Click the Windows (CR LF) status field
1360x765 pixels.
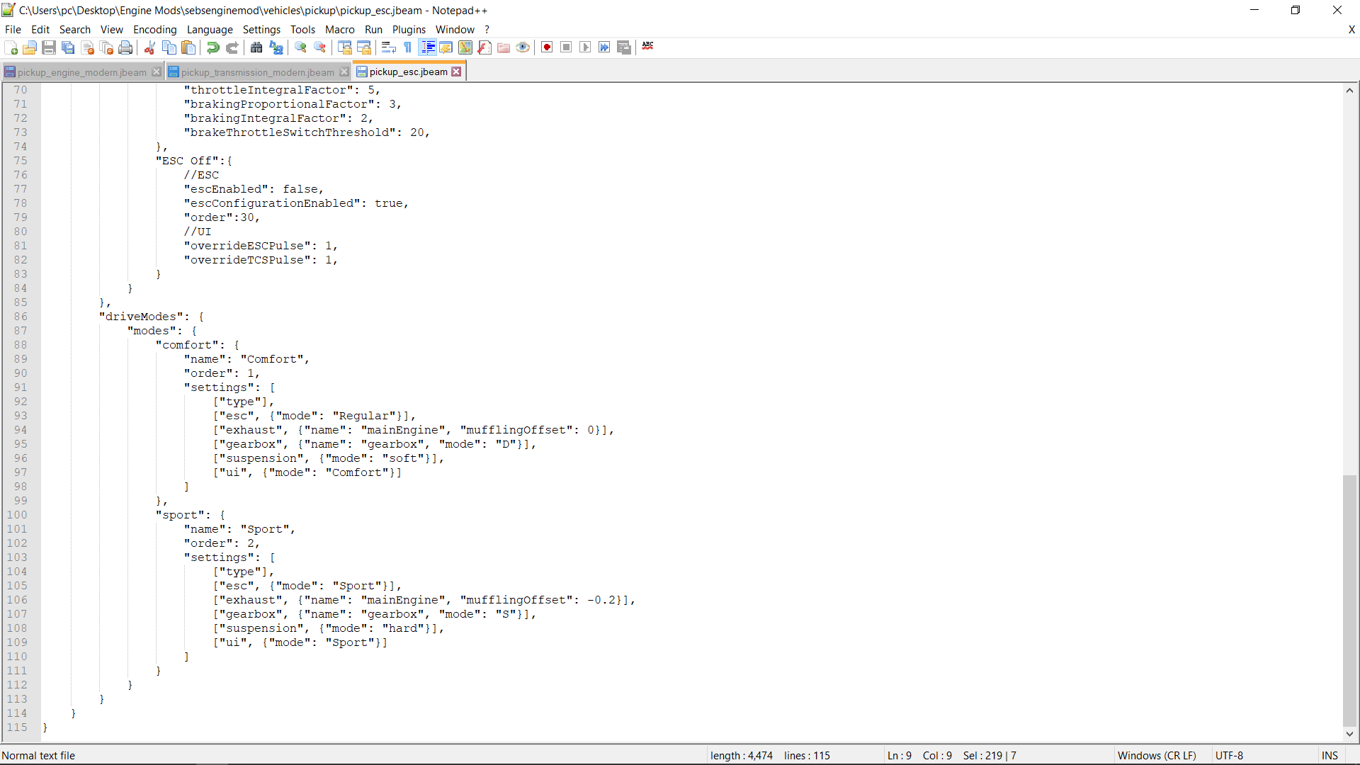click(x=1156, y=756)
